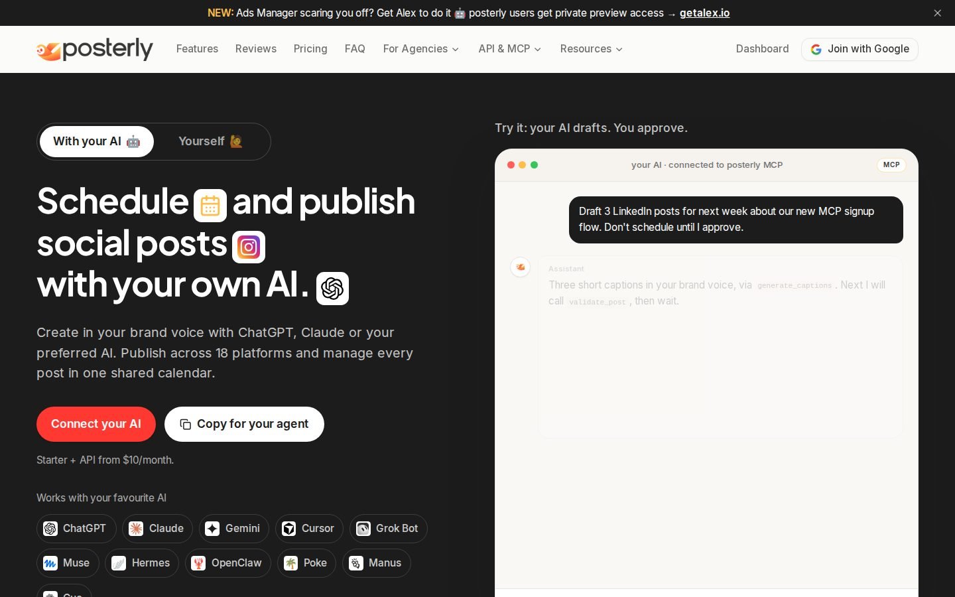Click the Muse chip icon

[50, 563]
